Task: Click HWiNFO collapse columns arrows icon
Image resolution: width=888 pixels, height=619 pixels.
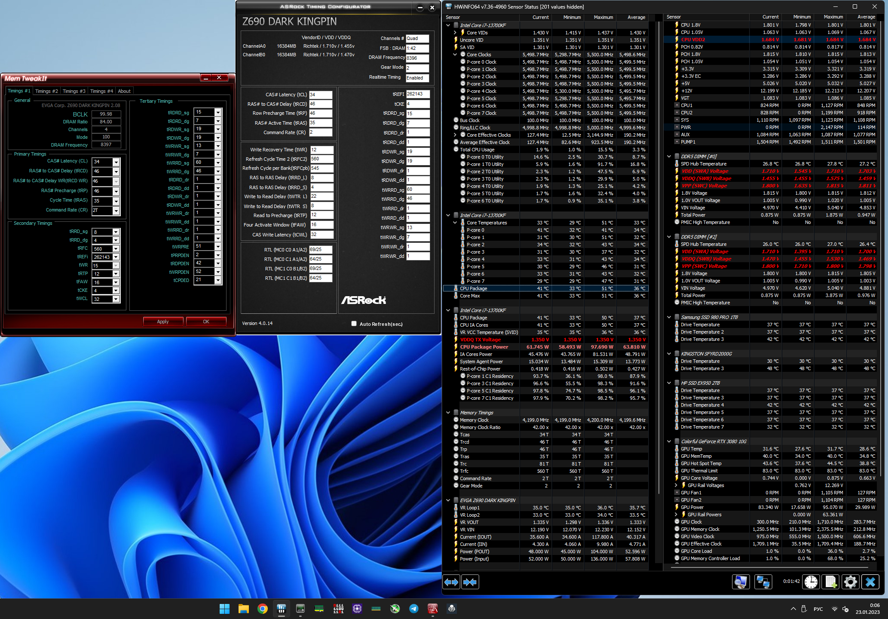Action: tap(470, 582)
